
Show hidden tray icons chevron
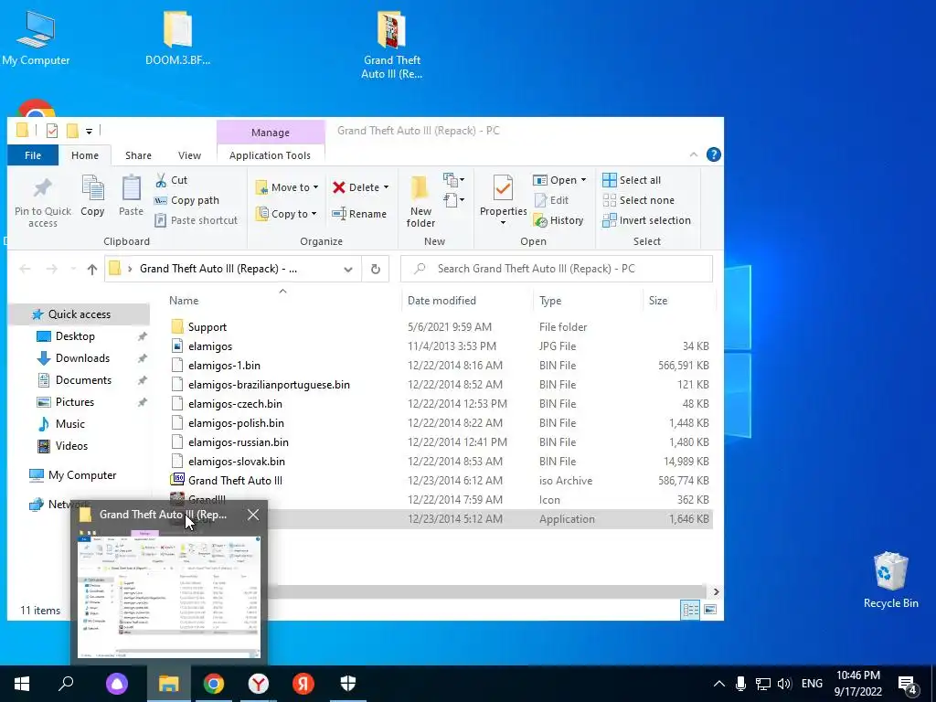click(x=719, y=684)
